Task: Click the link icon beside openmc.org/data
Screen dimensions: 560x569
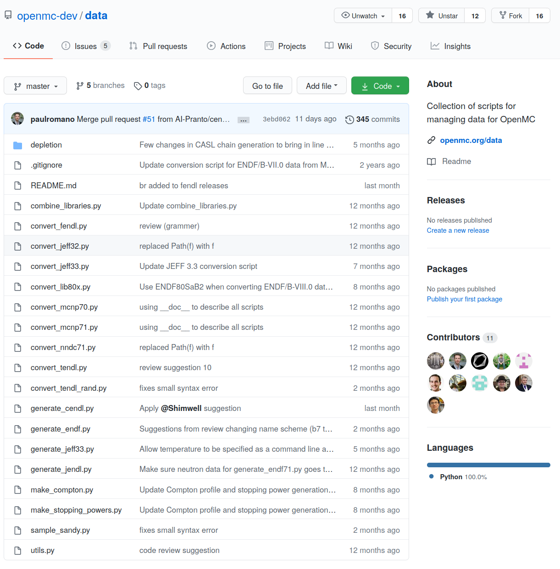Action: 431,140
